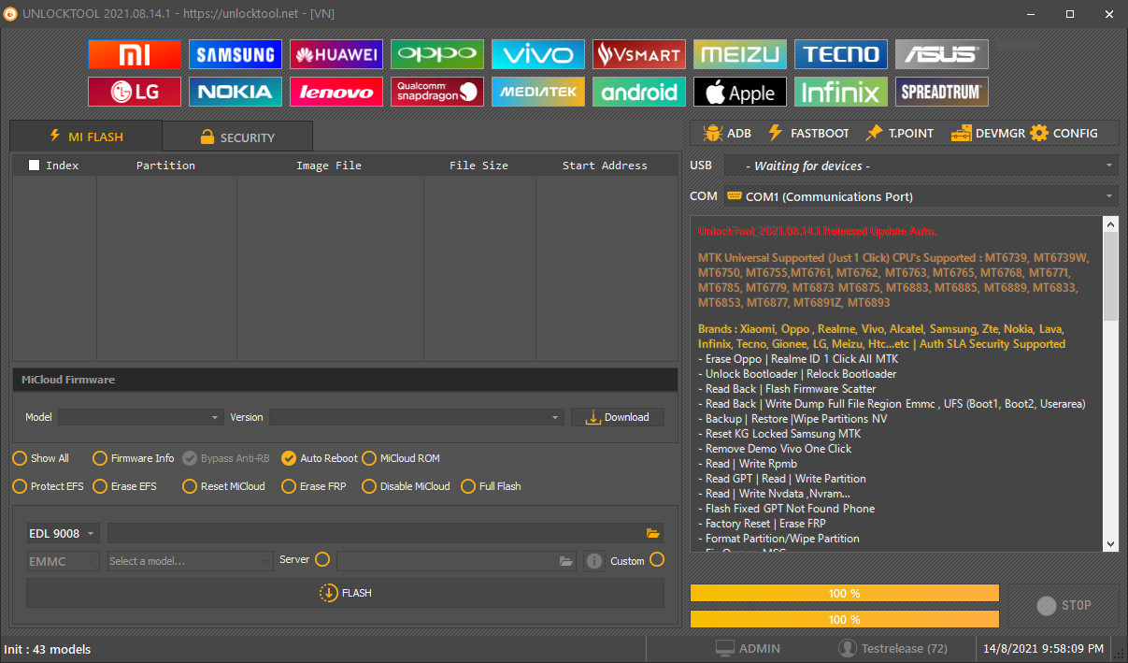Switch to the MI FLASH tab
The image size is (1128, 663).
[86, 137]
